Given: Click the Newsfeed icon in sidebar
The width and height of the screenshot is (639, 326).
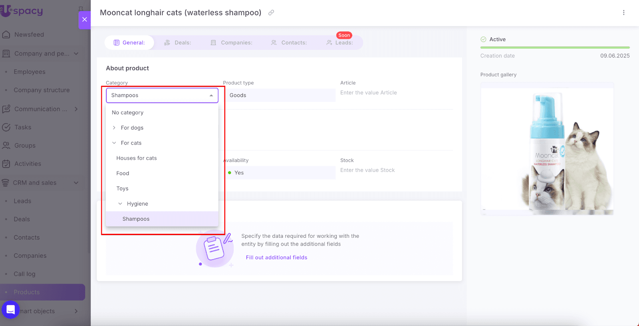Looking at the screenshot, I should (6, 35).
